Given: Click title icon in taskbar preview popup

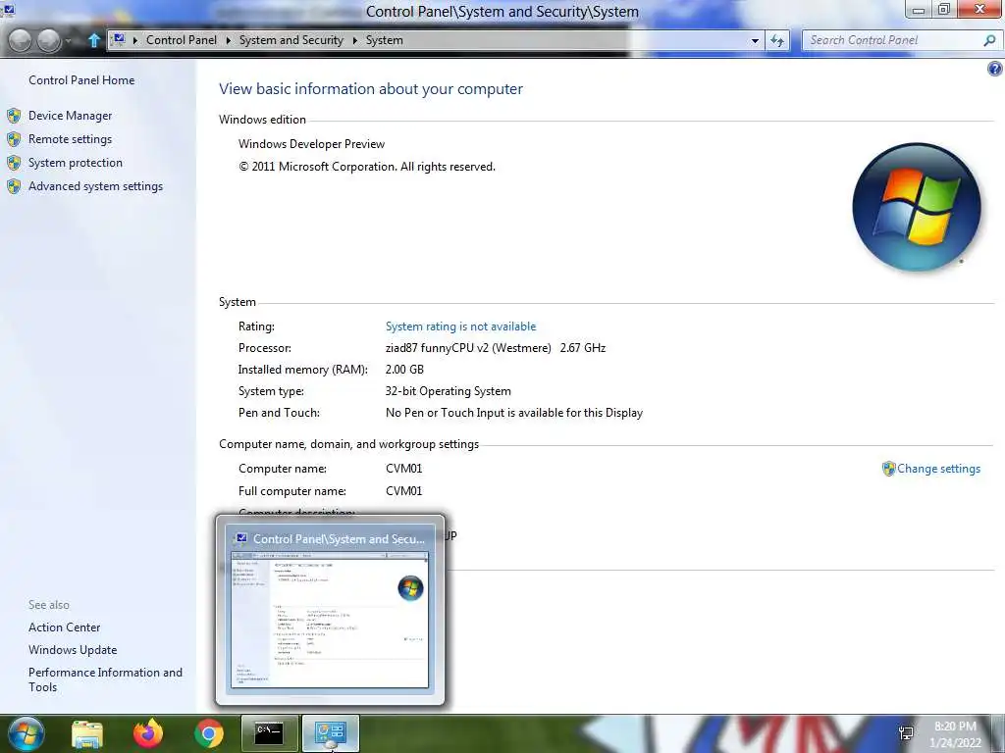Looking at the screenshot, I should pyautogui.click(x=241, y=538).
